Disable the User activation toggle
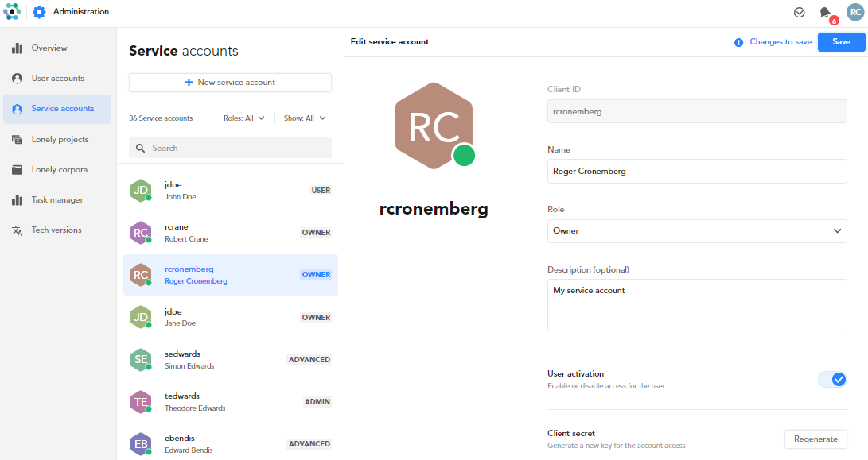868x460 pixels. pyautogui.click(x=832, y=379)
